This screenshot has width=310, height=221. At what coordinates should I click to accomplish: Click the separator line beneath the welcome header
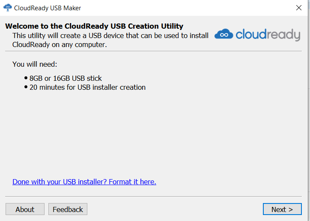point(153,51)
